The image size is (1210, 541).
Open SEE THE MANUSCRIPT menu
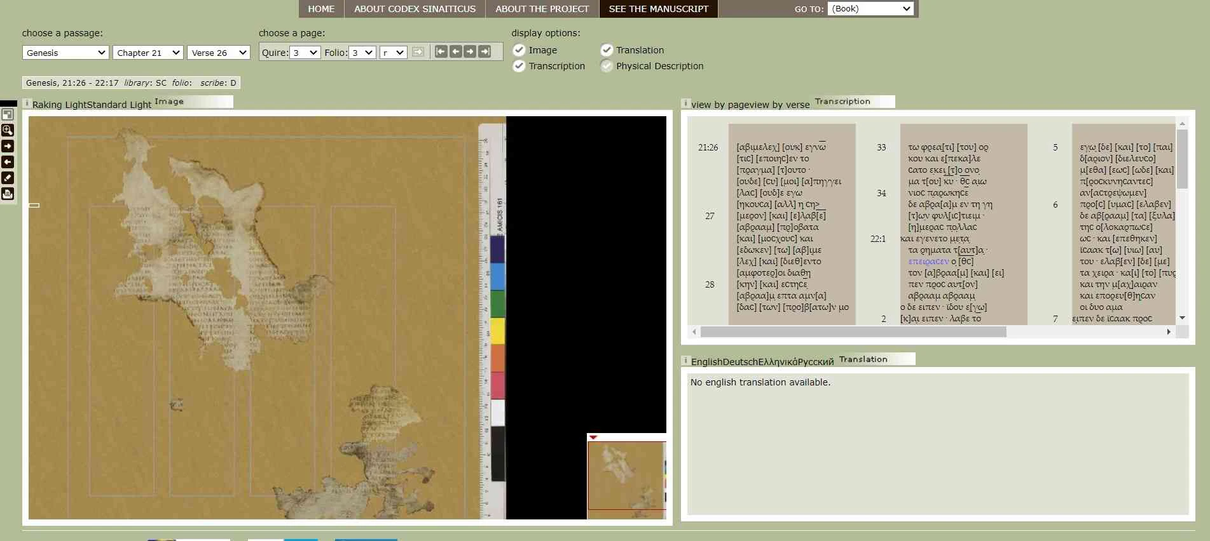click(x=659, y=9)
